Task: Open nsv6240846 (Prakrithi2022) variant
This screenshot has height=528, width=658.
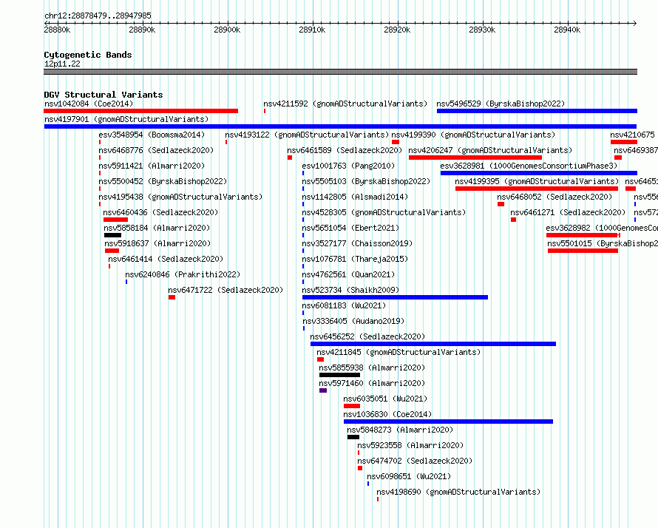Action: [x=183, y=274]
